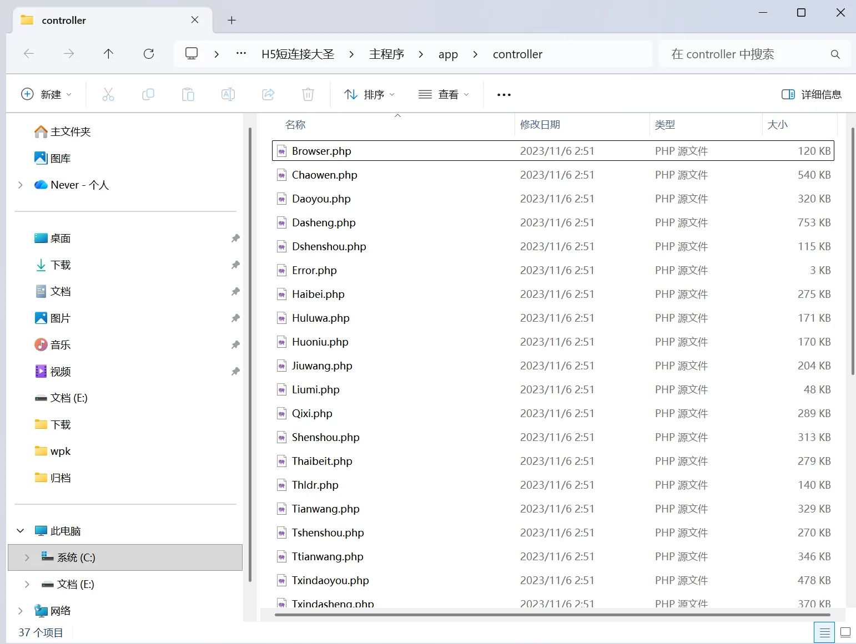Screen dimensions: 856x644
Task: Go back with the left arrow
Action: [x=29, y=54]
